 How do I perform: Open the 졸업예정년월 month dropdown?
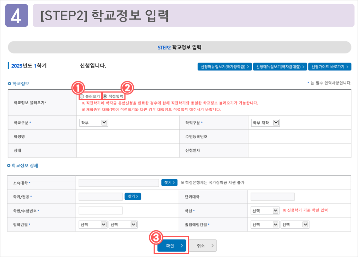click(295, 224)
